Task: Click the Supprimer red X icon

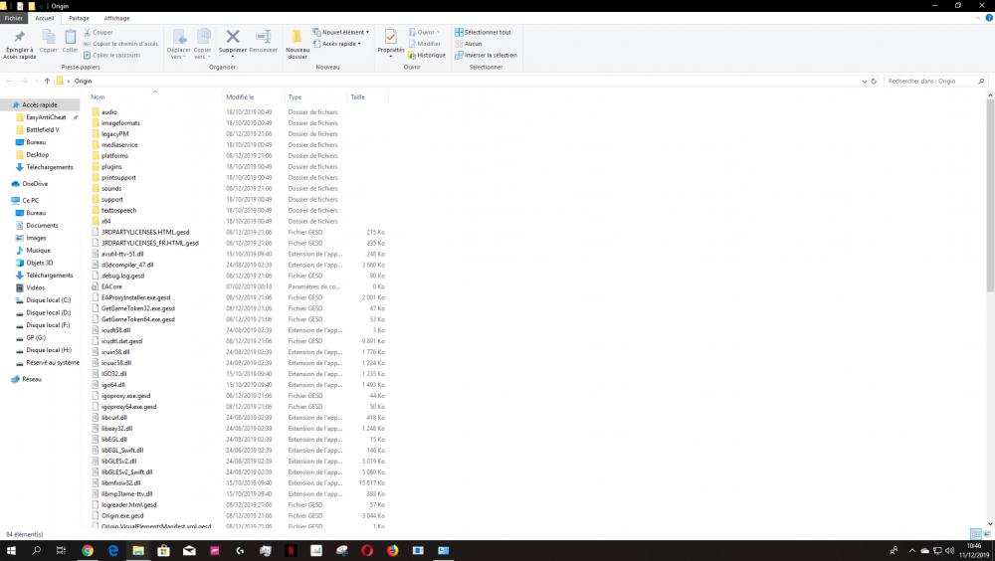Action: coord(233,38)
